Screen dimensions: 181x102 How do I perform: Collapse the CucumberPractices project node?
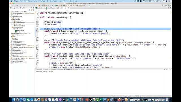click(x=10, y=16)
